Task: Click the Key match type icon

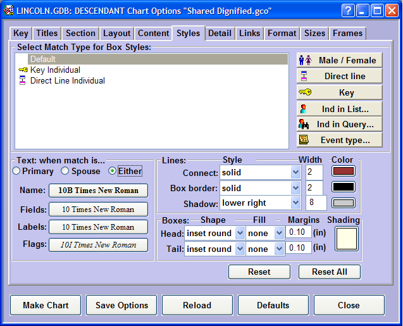Action: [x=304, y=92]
